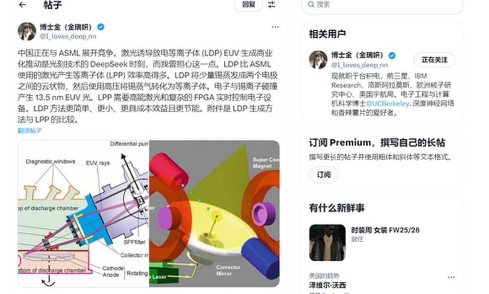
Task: Click the @I_loves_deep_nn handle in post header
Action: point(68,37)
